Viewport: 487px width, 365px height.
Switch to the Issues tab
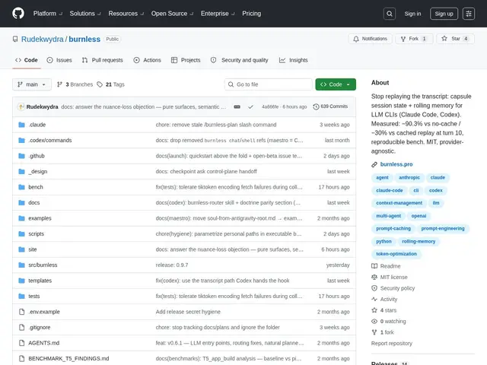pyautogui.click(x=59, y=60)
